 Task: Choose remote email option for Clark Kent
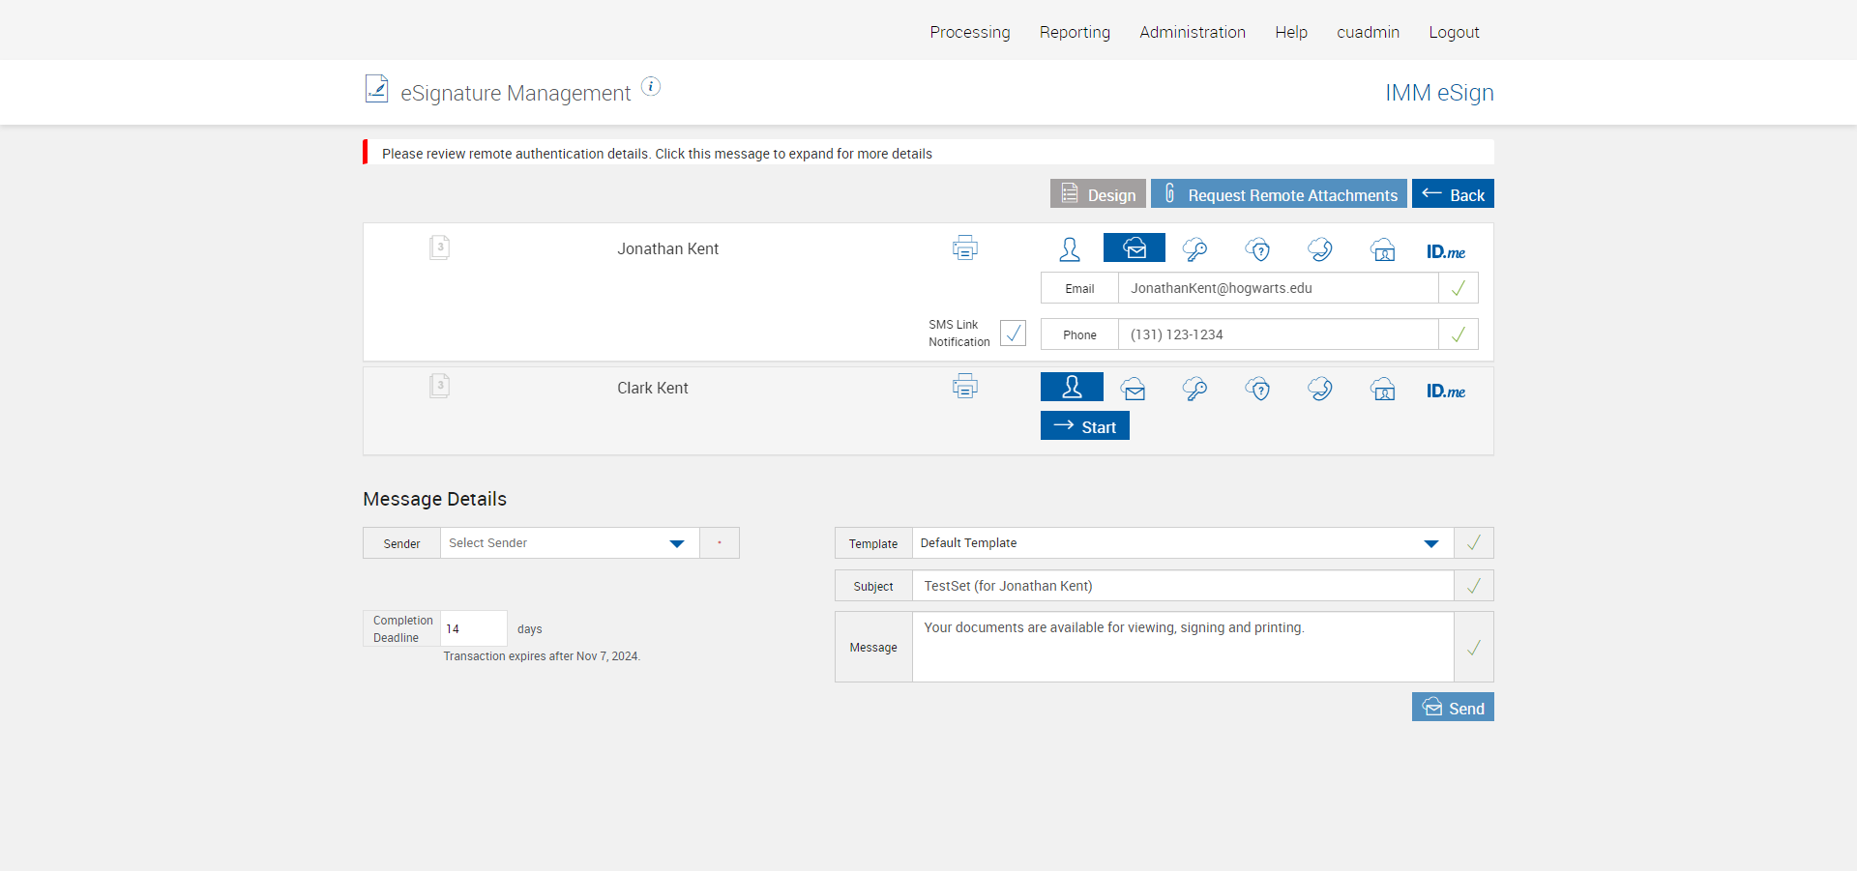(1134, 389)
